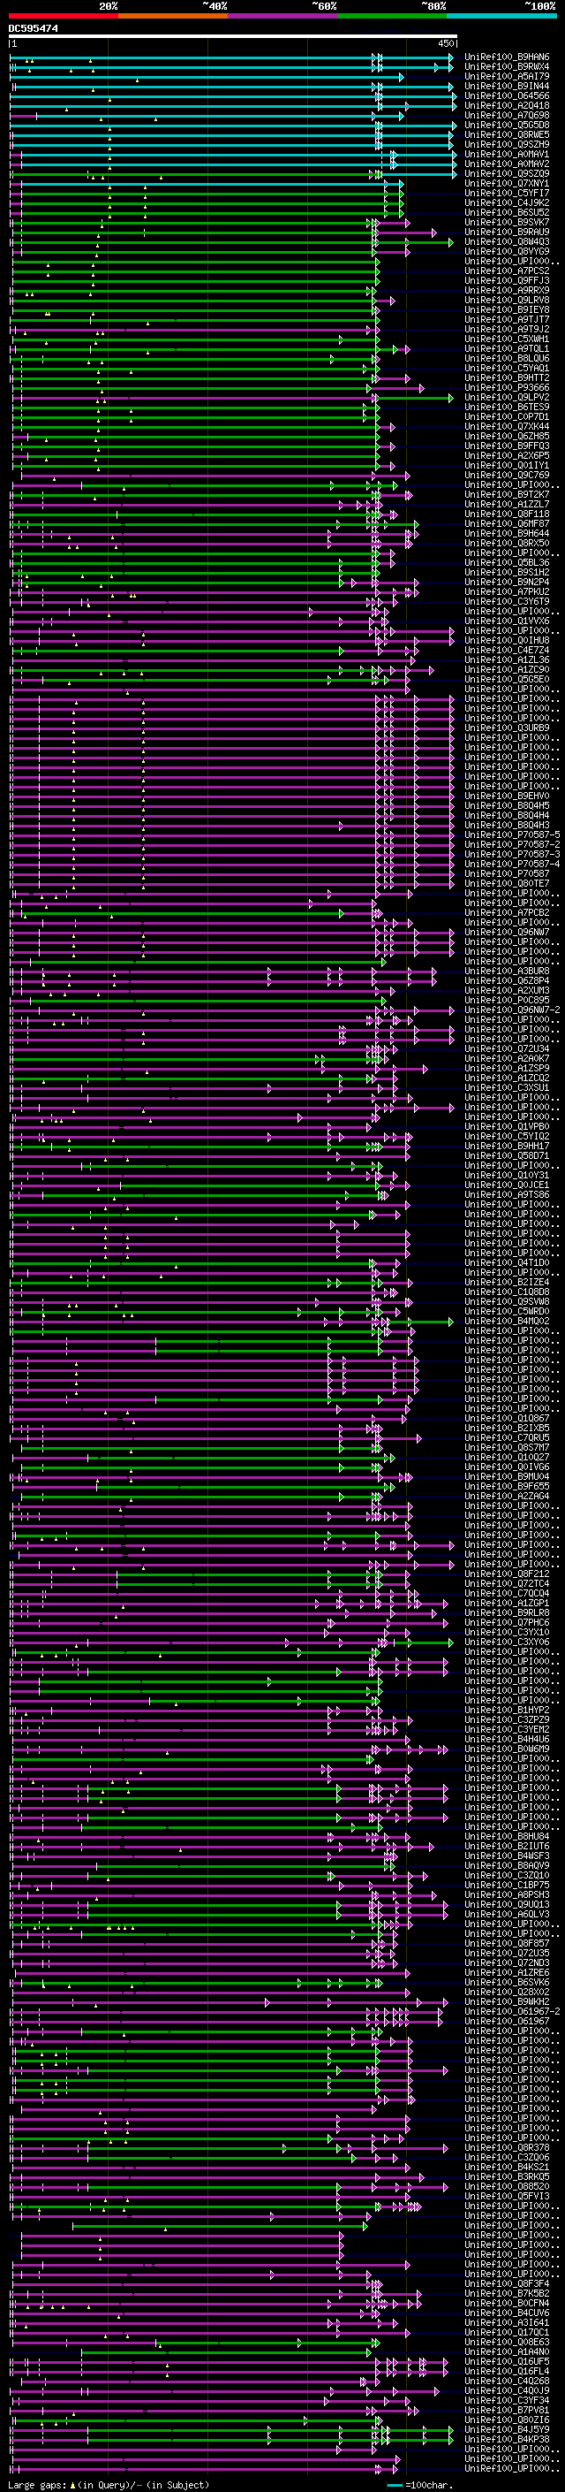Viewport: 565px width, 2492px height.
Task: Open hit UniRef100_B9HAN6
Action: [x=507, y=57]
